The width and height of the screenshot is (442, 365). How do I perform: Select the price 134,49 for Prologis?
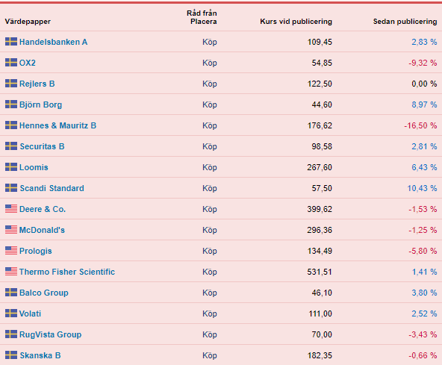(x=320, y=251)
